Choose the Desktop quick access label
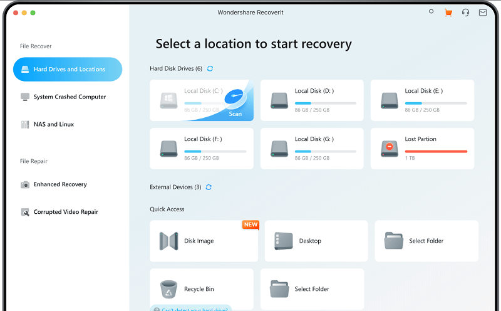 310,241
